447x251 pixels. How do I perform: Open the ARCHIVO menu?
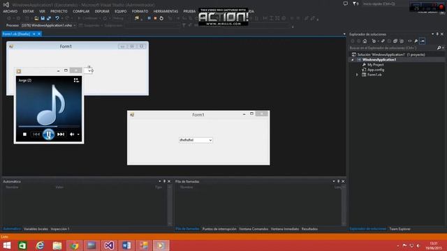10,11
